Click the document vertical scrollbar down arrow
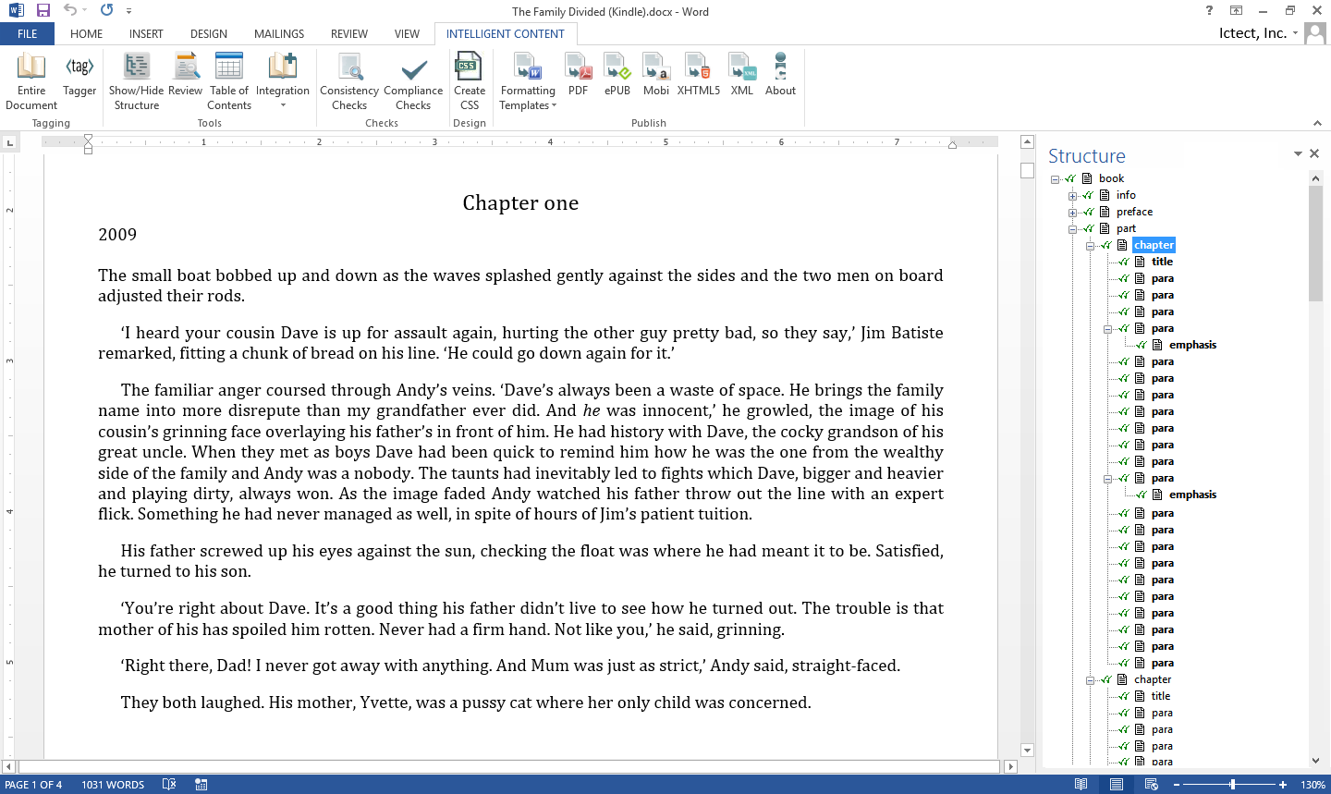1331x794 pixels. (1027, 750)
